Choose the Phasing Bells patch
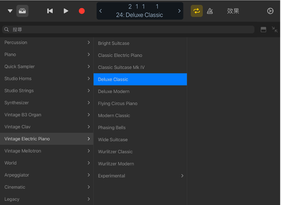 click(x=112, y=128)
